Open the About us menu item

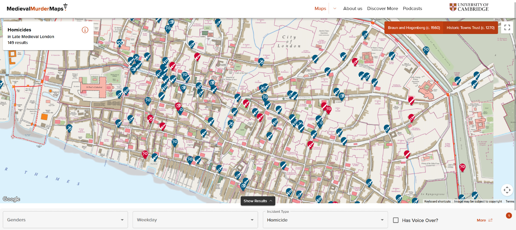tap(352, 8)
